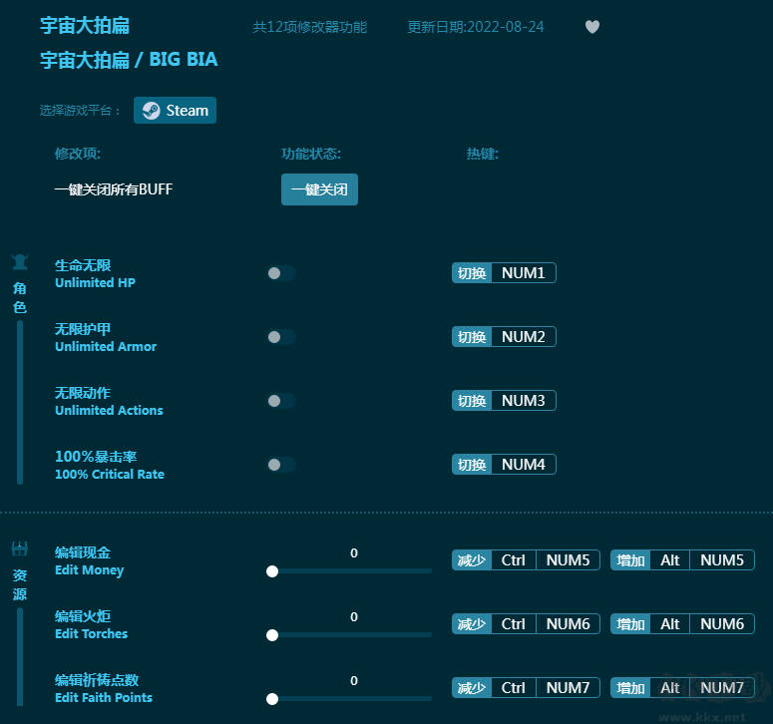Click the Edit Faith Points slider handle
The width and height of the screenshot is (773, 724).
pos(272,699)
